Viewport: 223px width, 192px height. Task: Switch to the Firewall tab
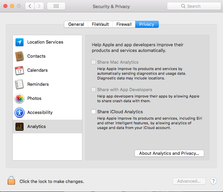tap(124, 24)
